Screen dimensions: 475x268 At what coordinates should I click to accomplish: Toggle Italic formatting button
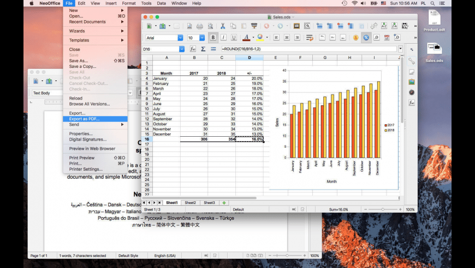click(x=223, y=38)
